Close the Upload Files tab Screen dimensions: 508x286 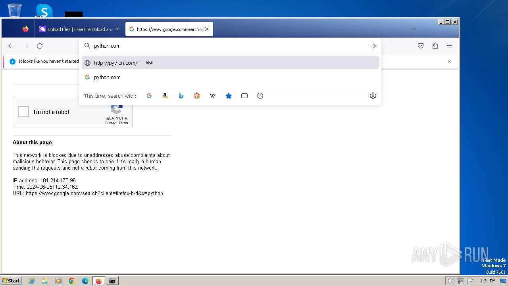[x=117, y=29]
